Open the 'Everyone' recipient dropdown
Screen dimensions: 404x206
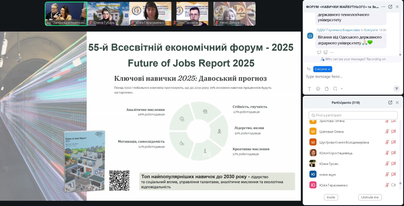click(322, 69)
